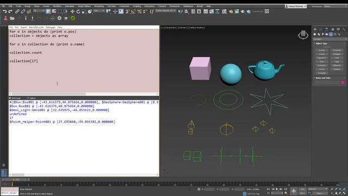Collapse the Name and Color rollout
The height and width of the screenshot is (196, 348).
(323, 78)
